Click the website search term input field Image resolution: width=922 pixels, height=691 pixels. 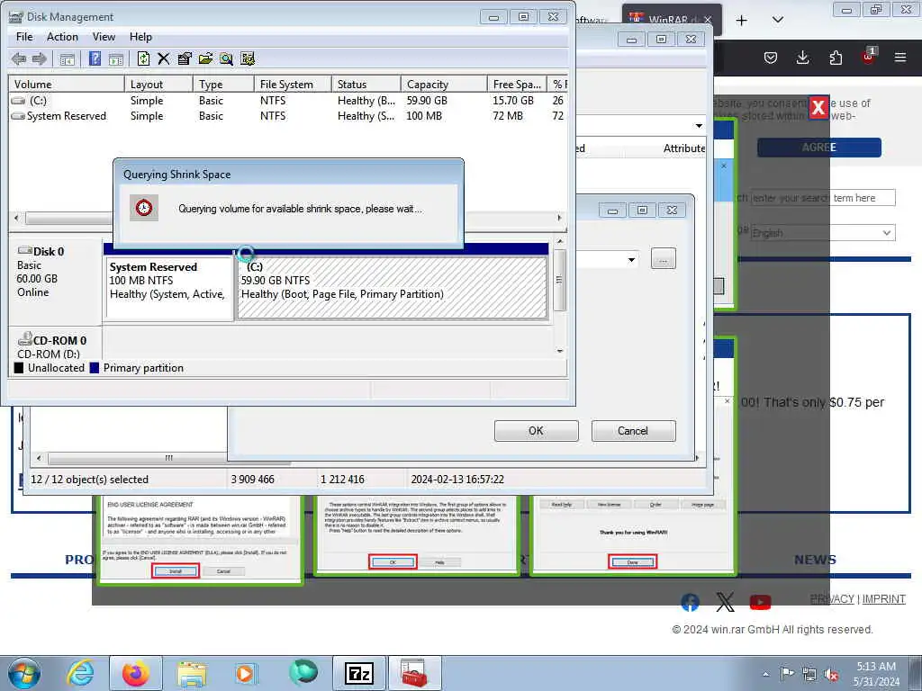tap(823, 198)
